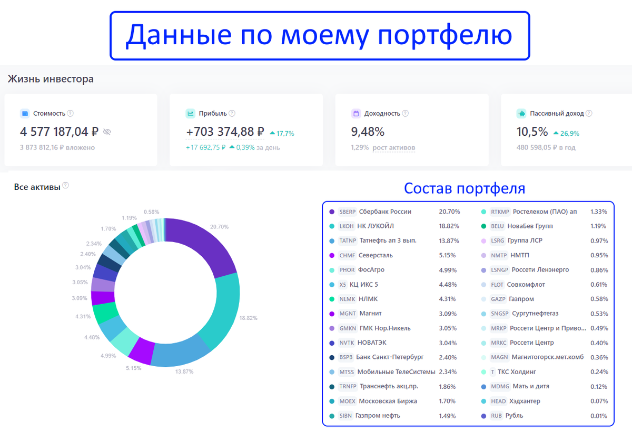This screenshot has width=632, height=432.
Task: Click the TATNP ticker badge
Action: 348,240
